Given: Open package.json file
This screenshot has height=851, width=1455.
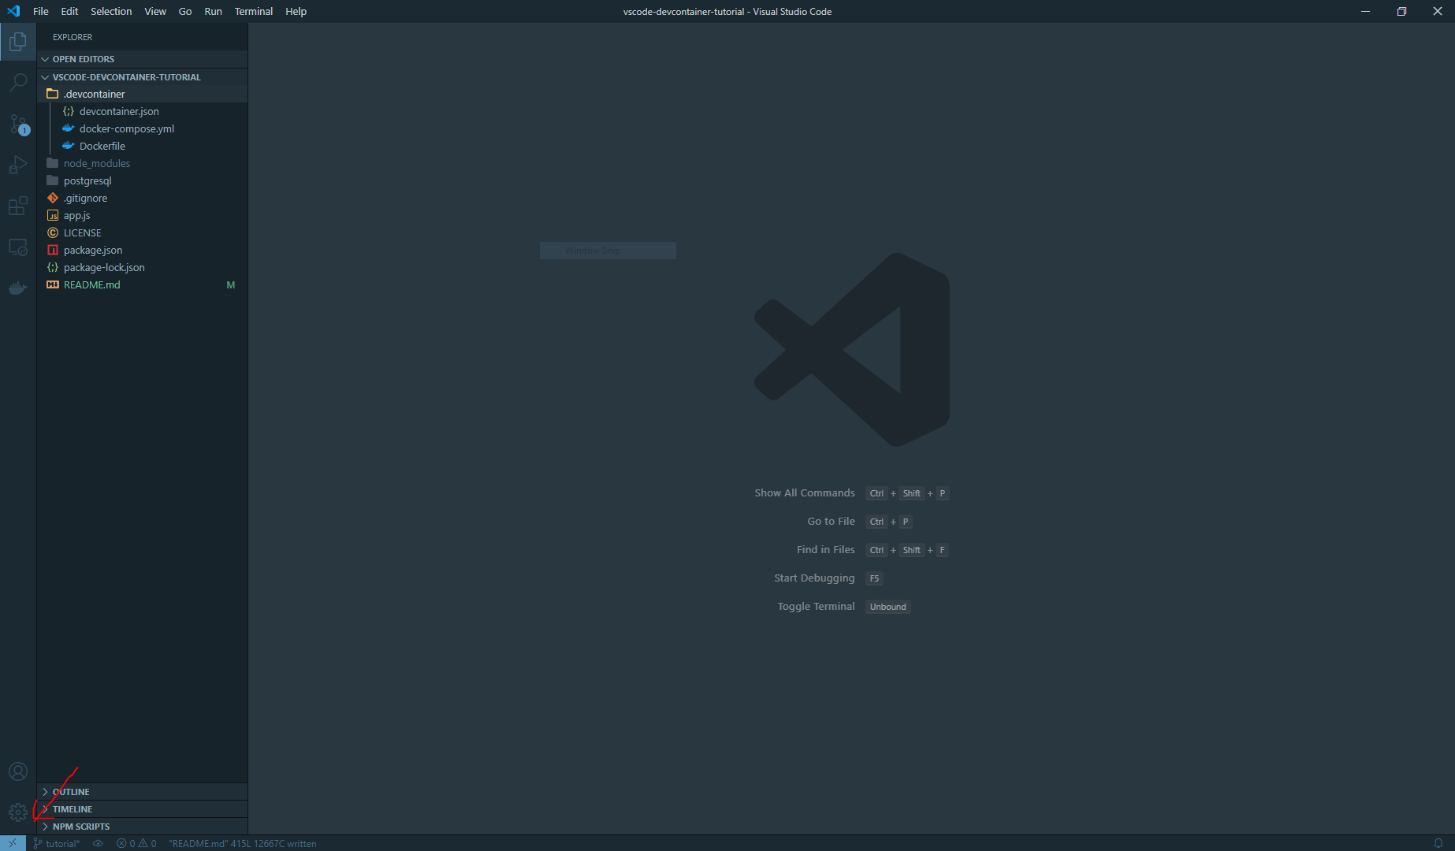Looking at the screenshot, I should pos(142,250).
